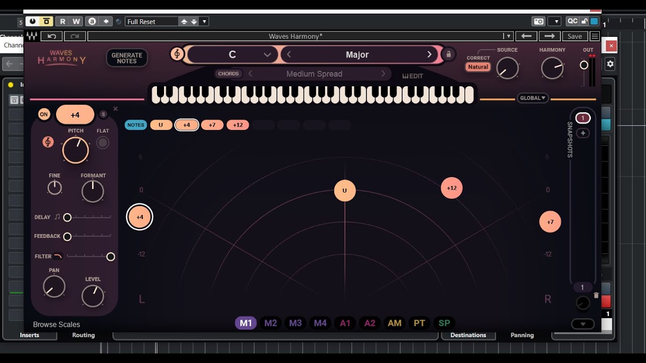Solo the voice with the S button

point(103,114)
